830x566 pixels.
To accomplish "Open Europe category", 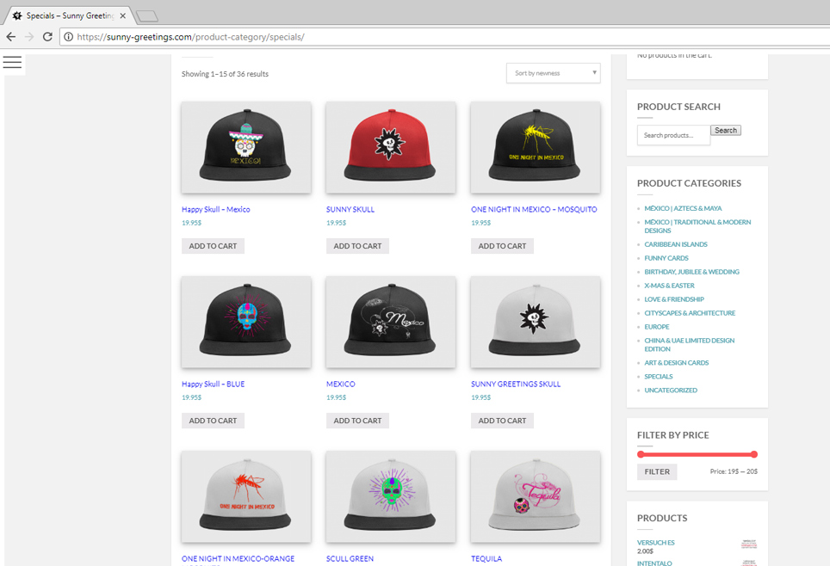I will tap(657, 327).
